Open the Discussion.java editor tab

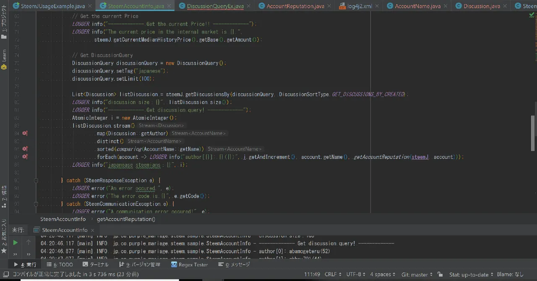[x=482, y=6]
